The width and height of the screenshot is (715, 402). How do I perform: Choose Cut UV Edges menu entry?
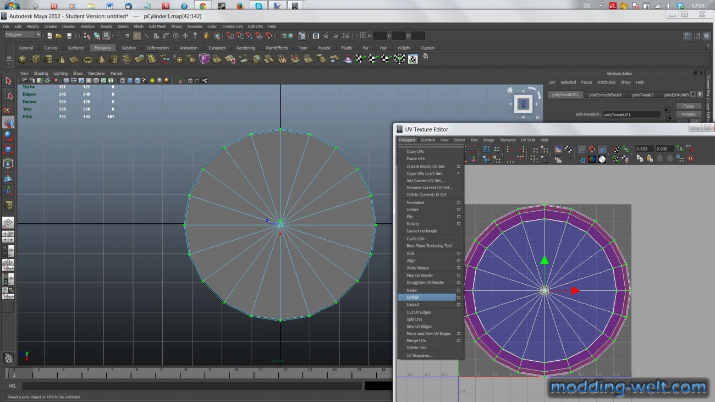419,312
